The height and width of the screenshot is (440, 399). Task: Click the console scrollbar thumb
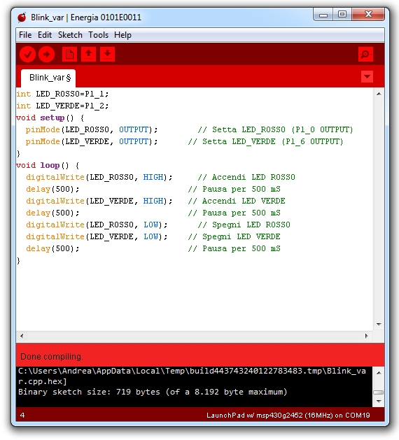pyautogui.click(x=379, y=392)
